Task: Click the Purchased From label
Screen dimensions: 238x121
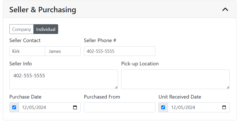Action: (102, 97)
